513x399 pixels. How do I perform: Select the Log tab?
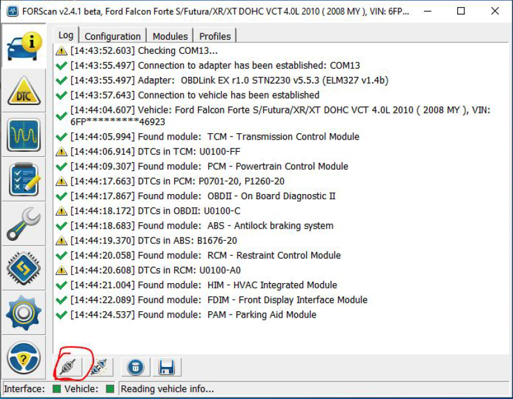[66, 35]
